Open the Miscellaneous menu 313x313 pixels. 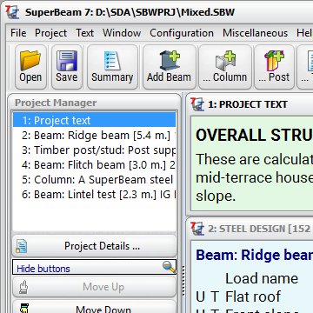pos(255,33)
